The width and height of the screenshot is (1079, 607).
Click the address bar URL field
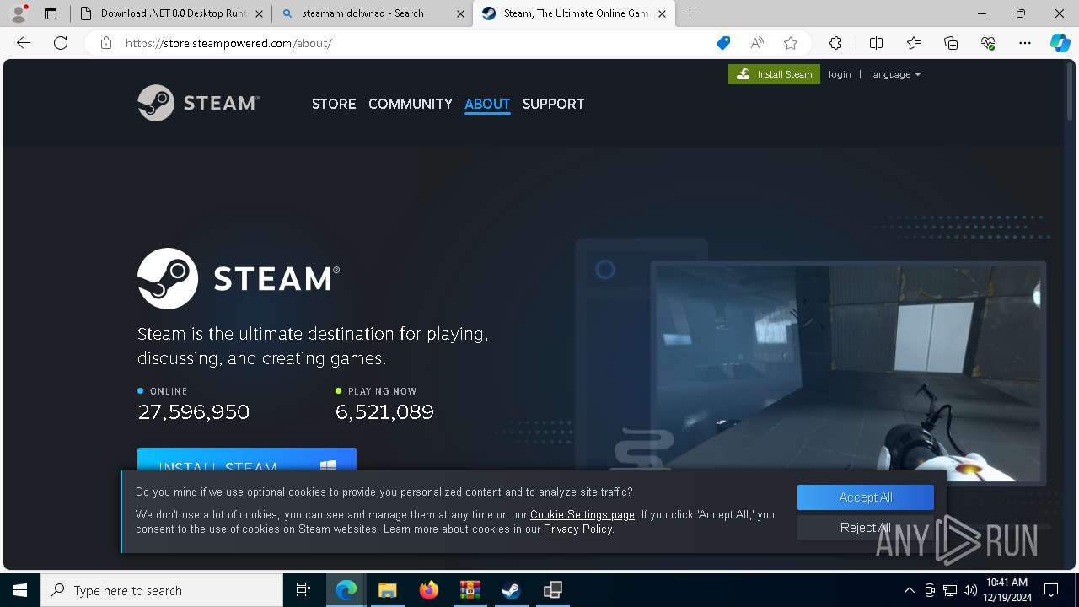(405, 43)
